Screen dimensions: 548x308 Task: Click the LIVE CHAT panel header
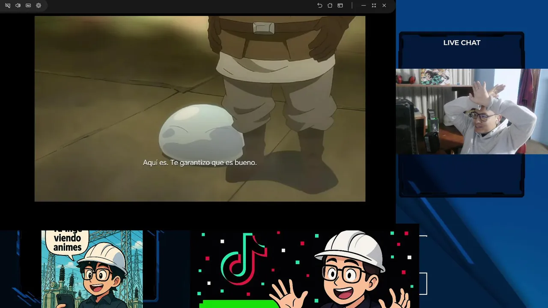pos(462,43)
